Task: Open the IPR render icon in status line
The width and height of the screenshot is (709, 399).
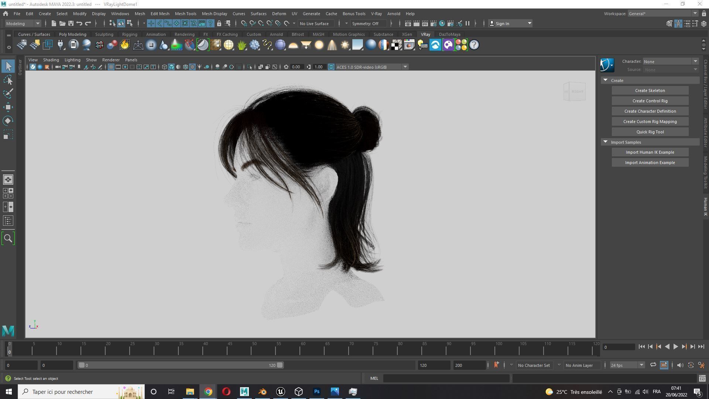Action: coord(425,24)
